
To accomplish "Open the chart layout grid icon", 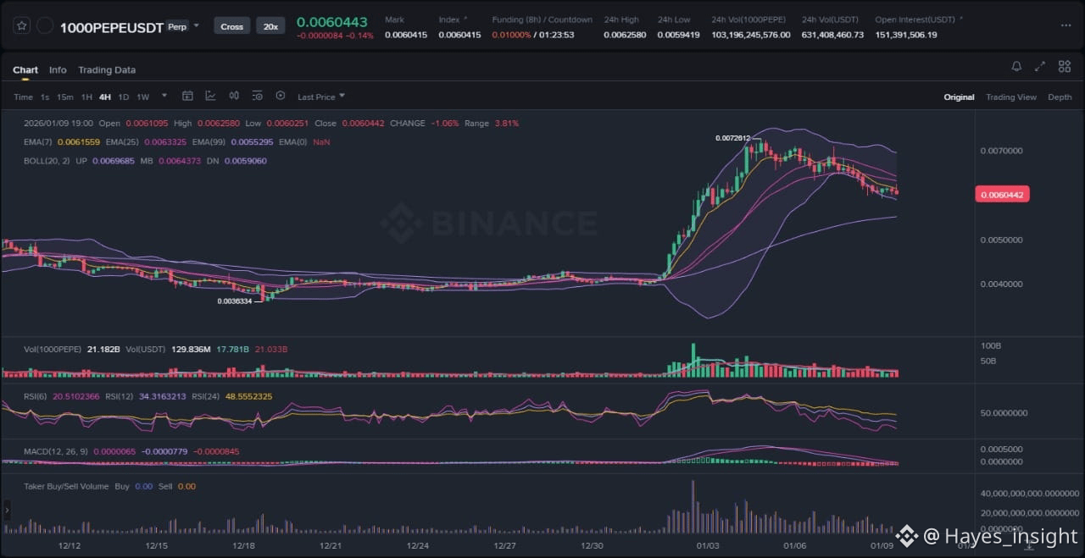I will pos(1064,67).
